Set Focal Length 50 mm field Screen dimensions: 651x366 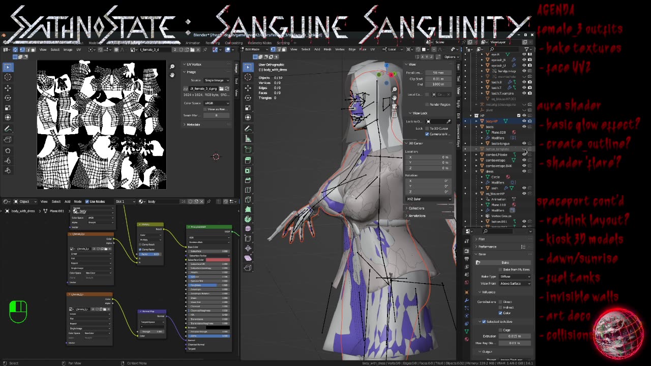pyautogui.click(x=437, y=73)
